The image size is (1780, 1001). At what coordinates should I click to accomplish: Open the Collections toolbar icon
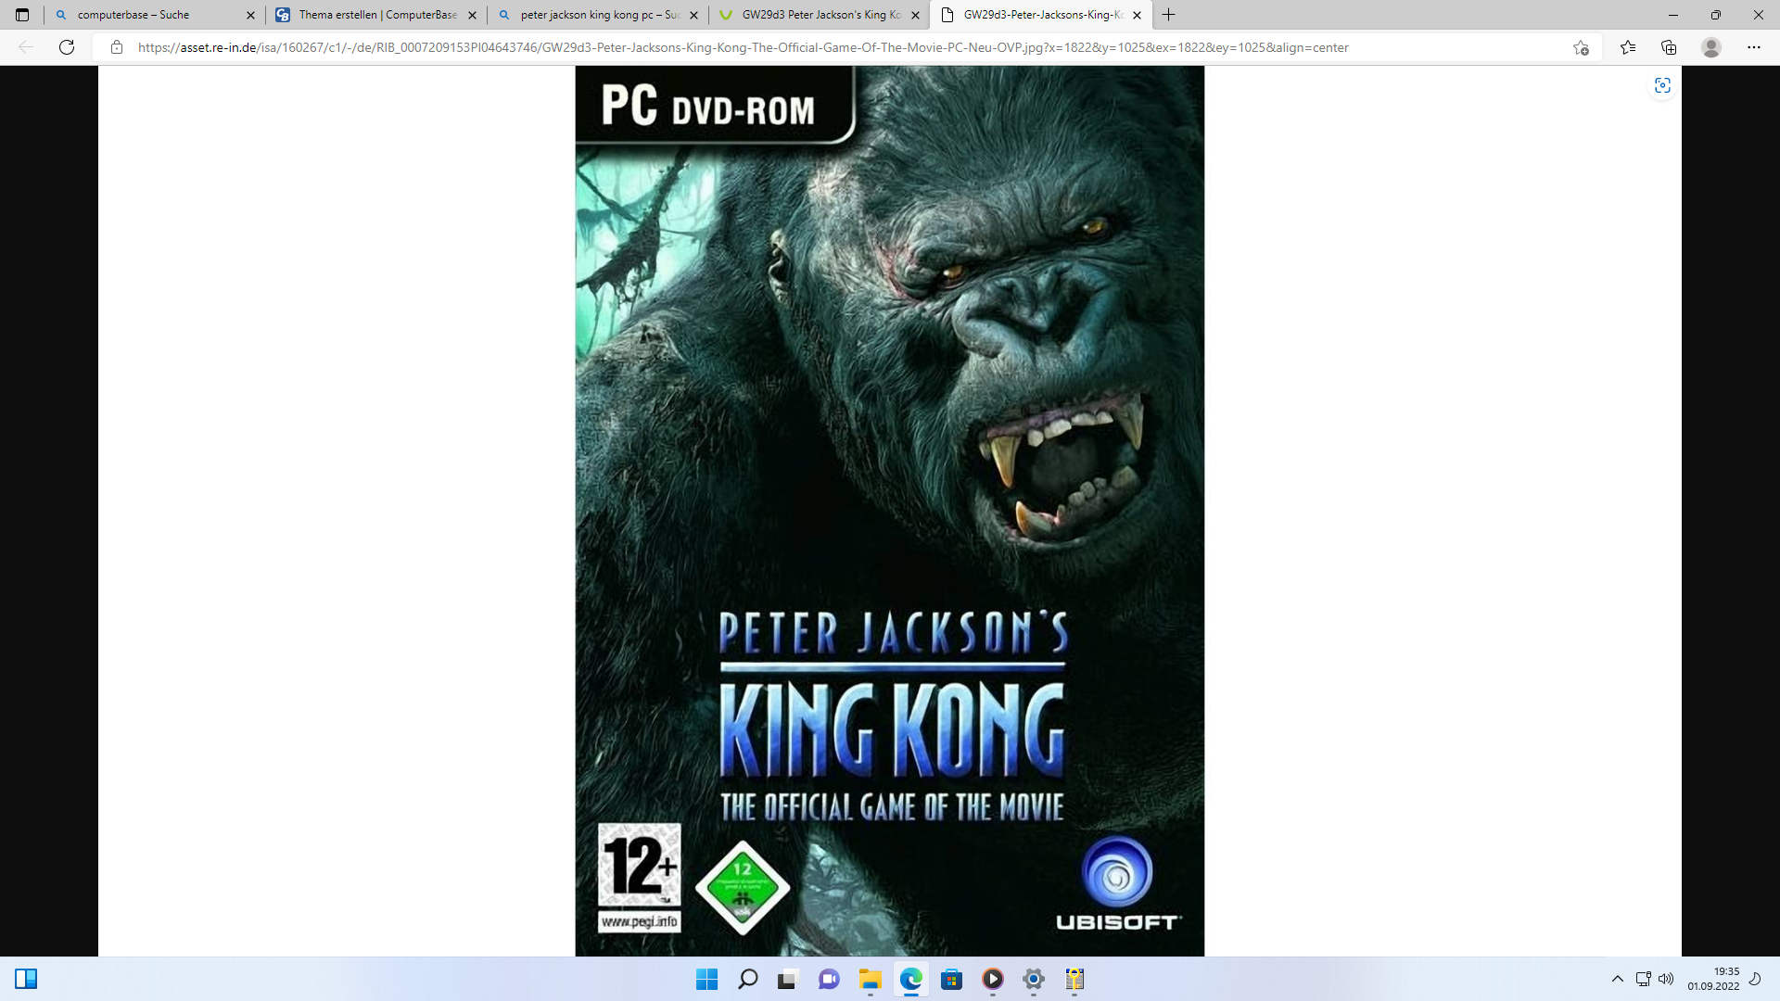1669,47
